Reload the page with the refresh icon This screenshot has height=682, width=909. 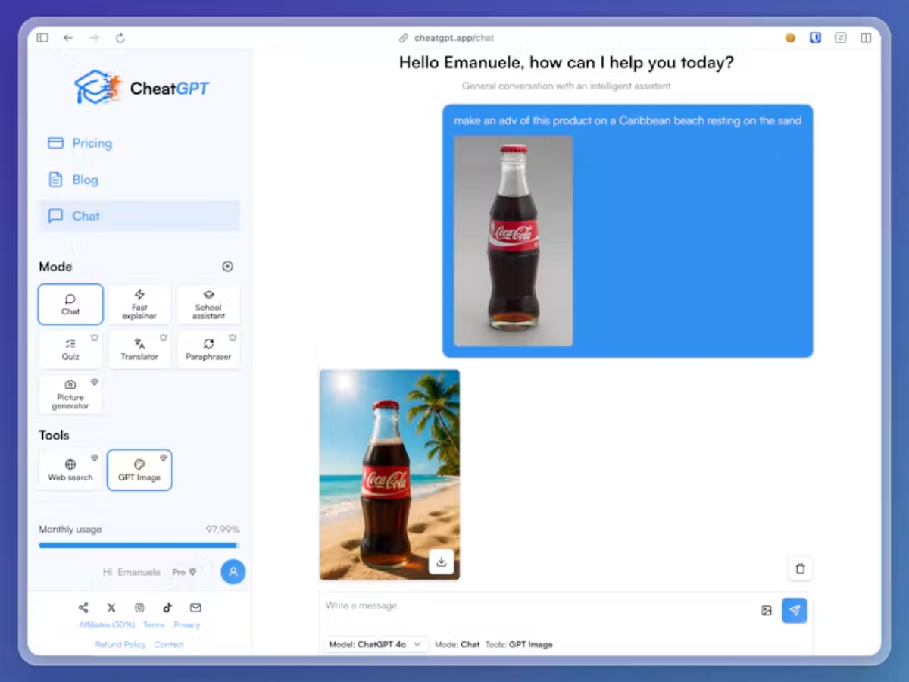[x=120, y=38]
